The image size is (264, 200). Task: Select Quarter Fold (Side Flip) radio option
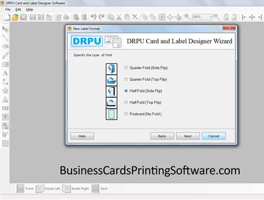(126, 68)
